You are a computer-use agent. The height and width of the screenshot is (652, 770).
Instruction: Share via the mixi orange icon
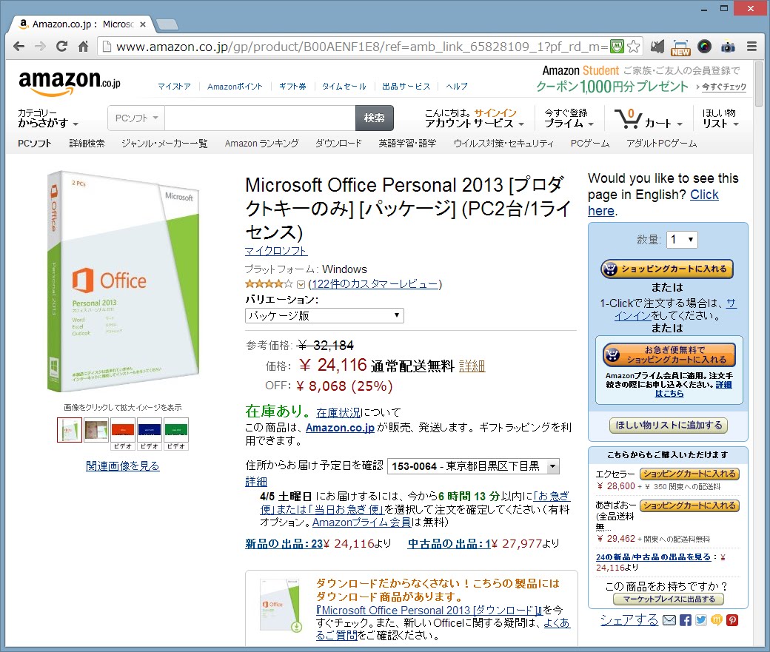717,620
